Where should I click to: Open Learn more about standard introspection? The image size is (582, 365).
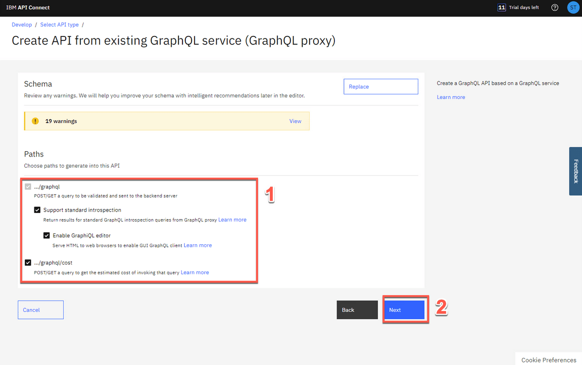tap(232, 220)
